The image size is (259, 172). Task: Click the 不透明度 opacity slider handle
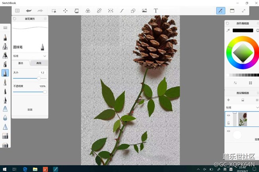click(x=45, y=92)
